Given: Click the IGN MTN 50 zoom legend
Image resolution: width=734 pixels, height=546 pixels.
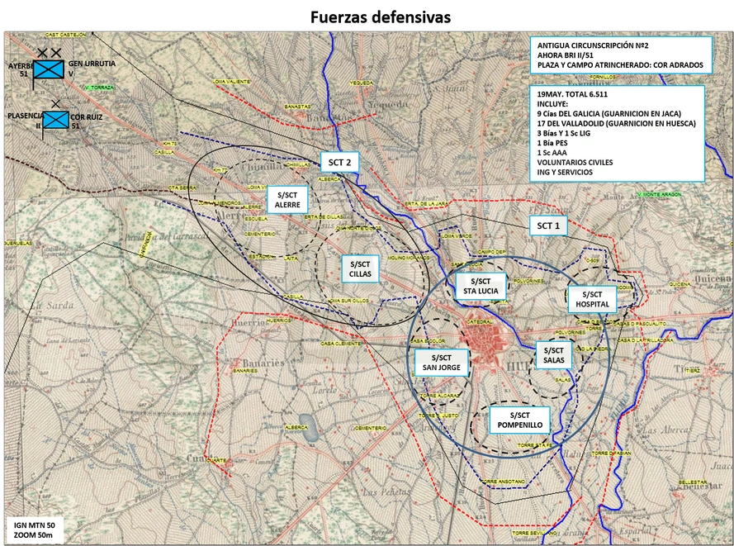Looking at the screenshot, I should [34, 530].
